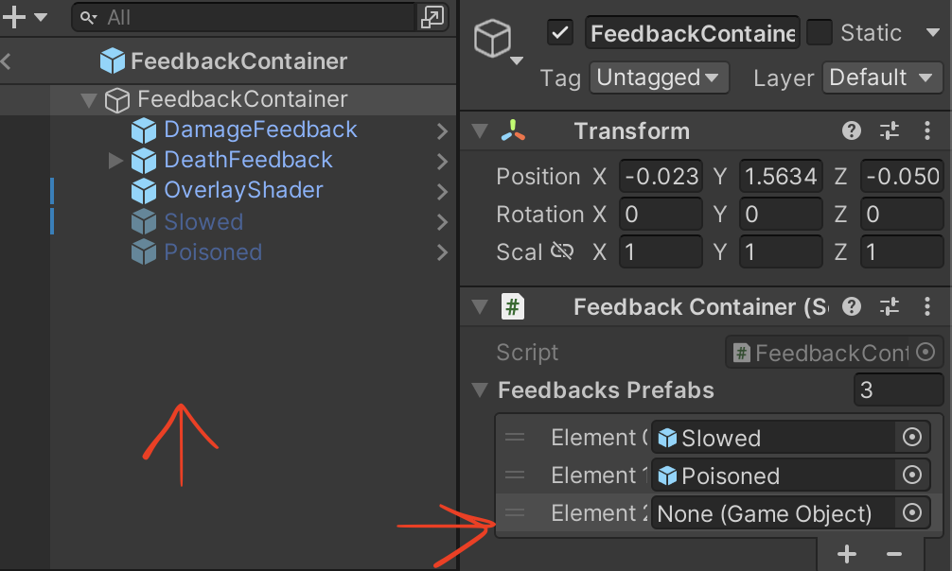Remove the selected Feedbacks Prefabs element
This screenshot has width=952, height=571.
click(893, 554)
